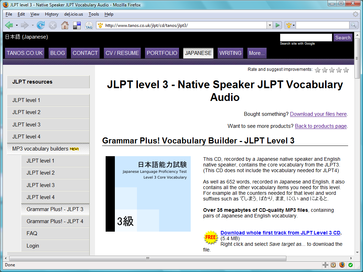Viewport: 363px width, 272px height.
Task: Select the JAPANESE nav tab
Action: click(198, 53)
